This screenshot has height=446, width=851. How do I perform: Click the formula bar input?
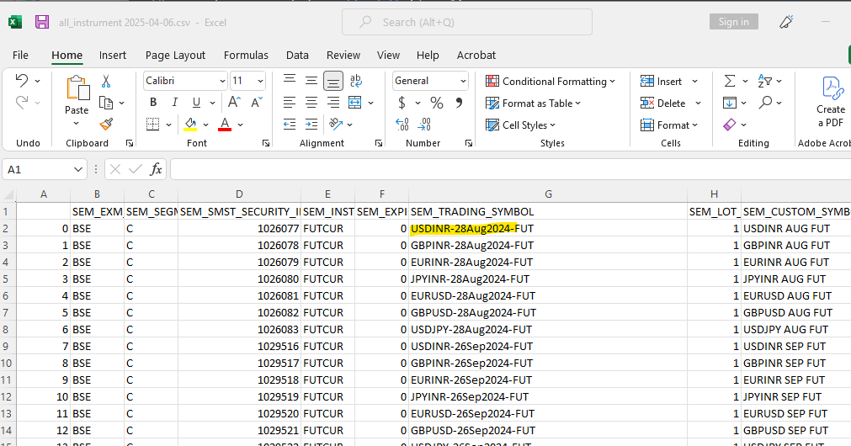pos(510,169)
